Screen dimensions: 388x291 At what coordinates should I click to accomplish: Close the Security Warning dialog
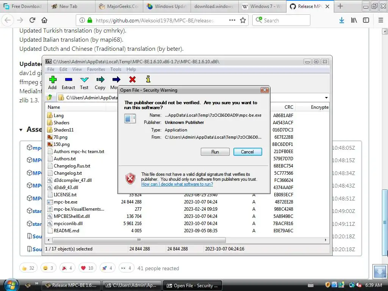[264, 90]
